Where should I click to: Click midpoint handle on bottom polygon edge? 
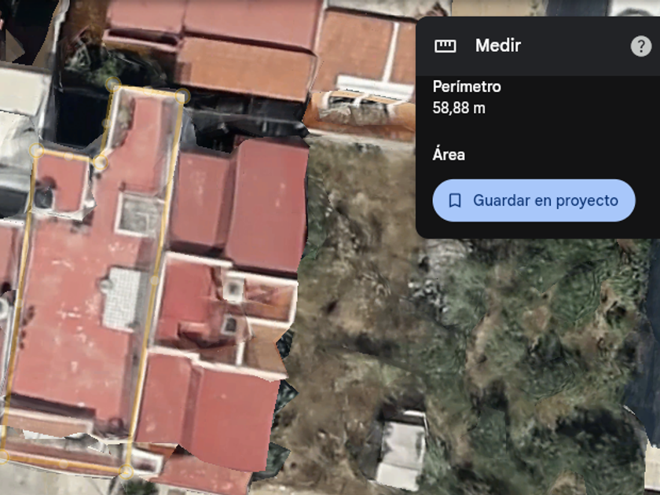(63, 464)
